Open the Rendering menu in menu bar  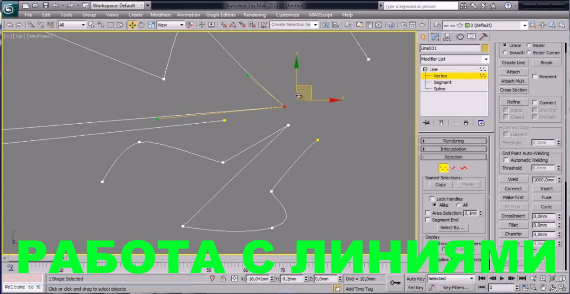255,15
